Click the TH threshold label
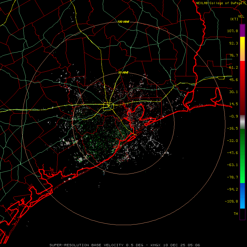 click(x=236, y=214)
